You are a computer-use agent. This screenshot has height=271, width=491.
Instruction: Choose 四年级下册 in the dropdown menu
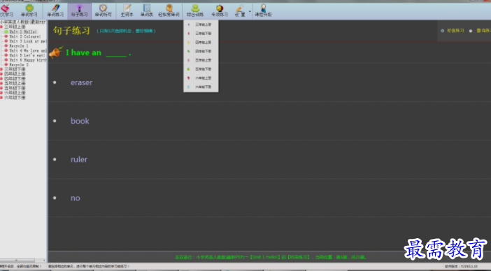[201, 51]
